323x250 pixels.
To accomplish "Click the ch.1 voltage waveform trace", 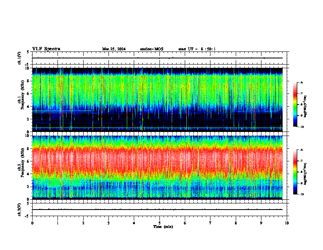I will [157, 58].
